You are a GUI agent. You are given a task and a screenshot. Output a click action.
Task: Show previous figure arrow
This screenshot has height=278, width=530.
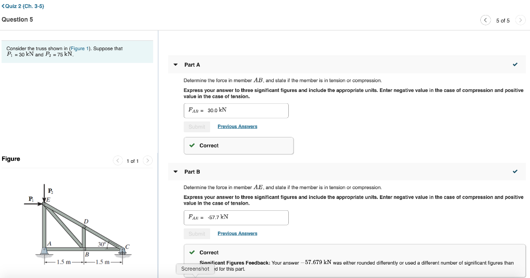pos(117,161)
